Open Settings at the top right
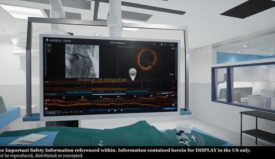This screenshot has height=159, width=275. [171, 45]
